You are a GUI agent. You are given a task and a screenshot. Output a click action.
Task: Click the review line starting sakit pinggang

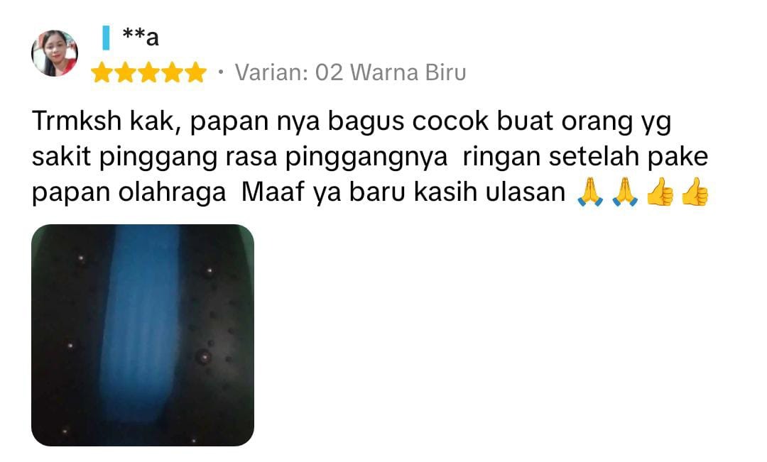point(370,158)
